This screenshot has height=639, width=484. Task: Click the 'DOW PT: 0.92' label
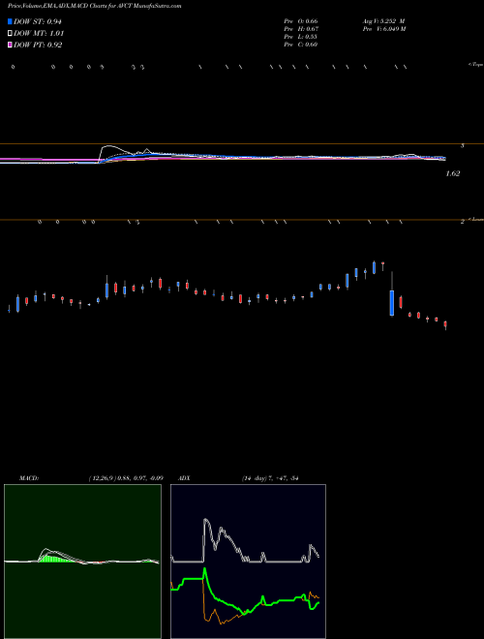[38, 45]
